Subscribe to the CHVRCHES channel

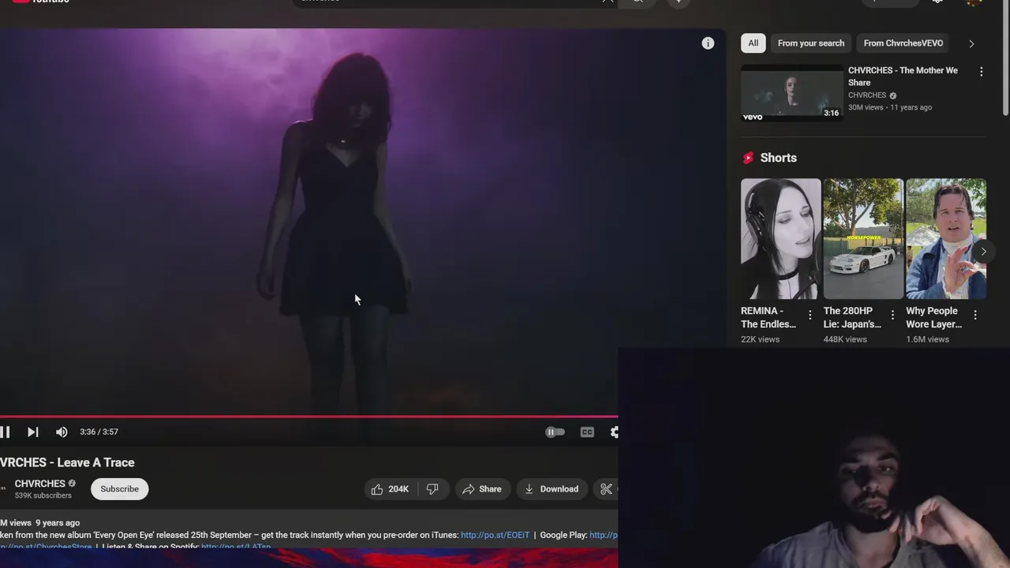(119, 489)
